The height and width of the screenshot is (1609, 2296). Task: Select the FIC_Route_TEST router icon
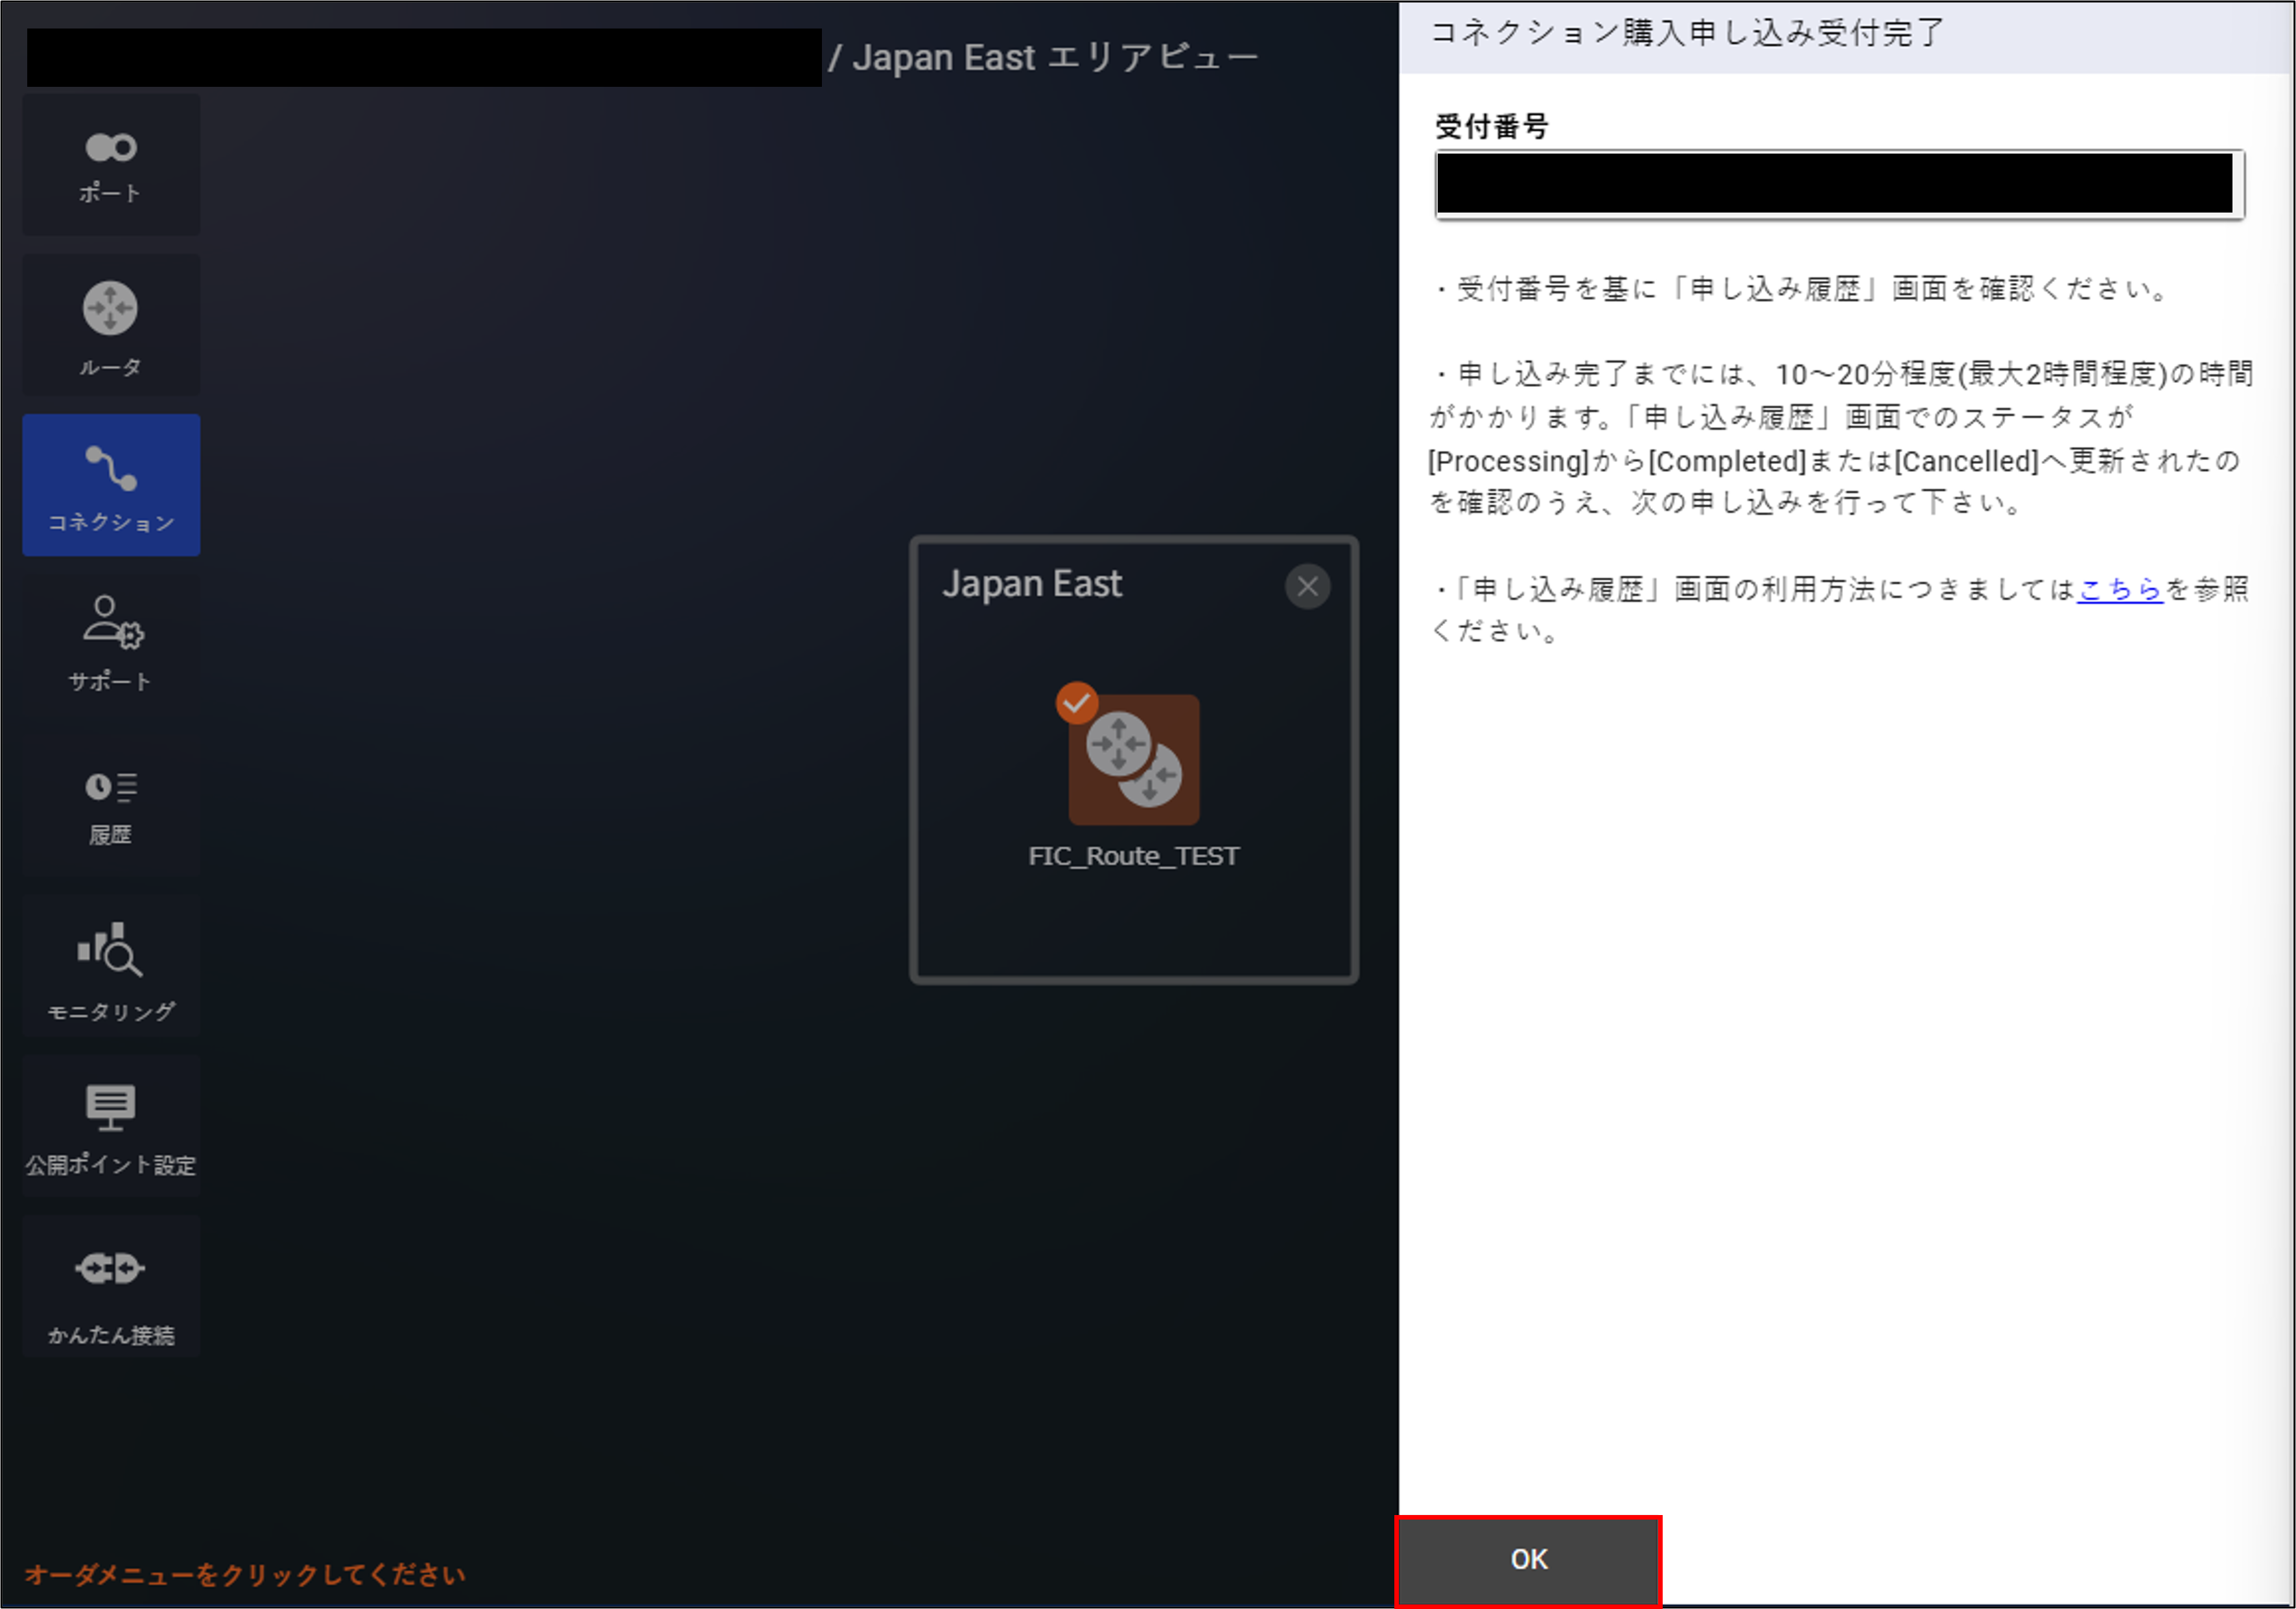coord(1134,759)
